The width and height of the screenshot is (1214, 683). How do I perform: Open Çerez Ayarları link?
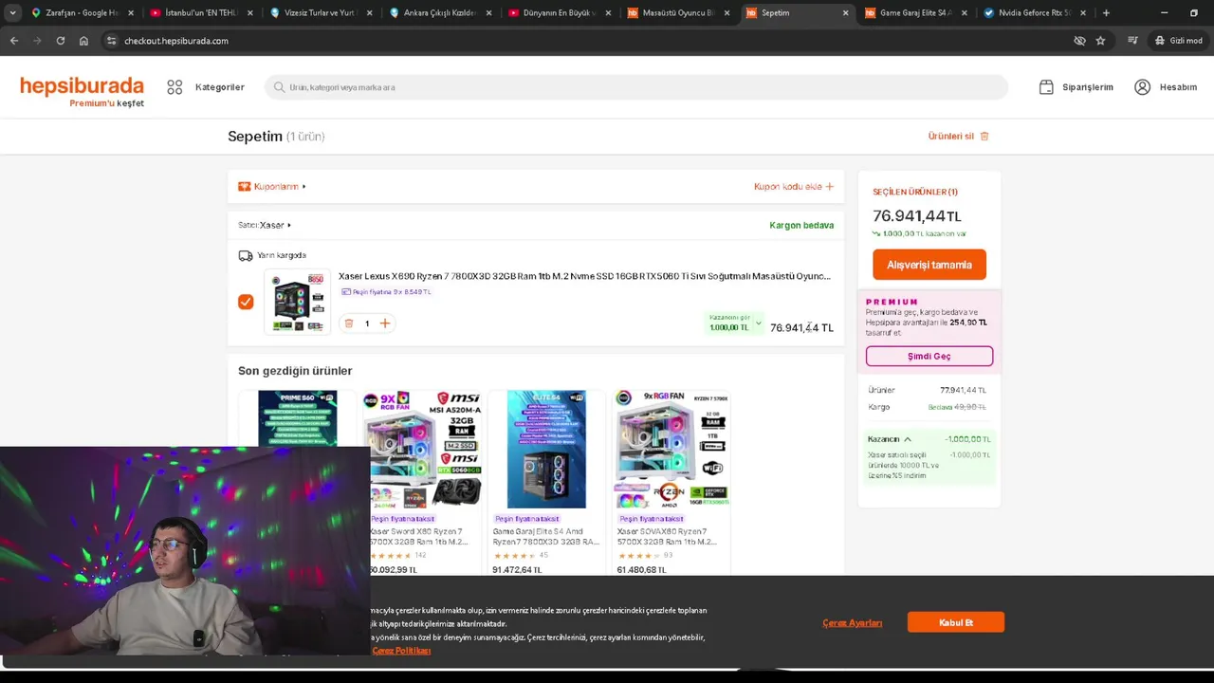pyautogui.click(x=853, y=622)
